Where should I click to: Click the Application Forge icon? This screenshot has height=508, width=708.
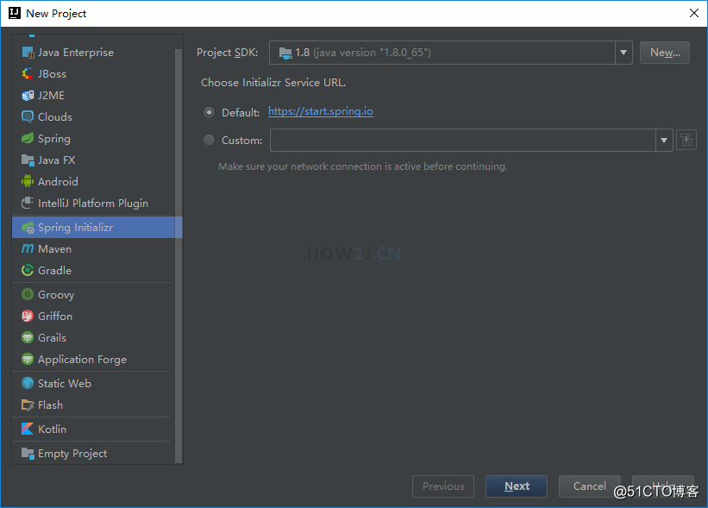point(28,359)
